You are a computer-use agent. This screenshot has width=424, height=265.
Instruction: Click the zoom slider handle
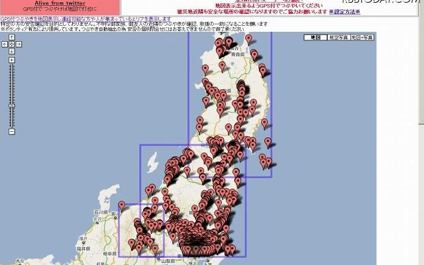coord(12,106)
